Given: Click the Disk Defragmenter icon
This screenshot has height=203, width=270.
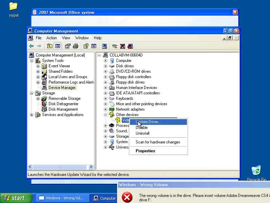Looking at the screenshot, I should (x=44, y=104).
